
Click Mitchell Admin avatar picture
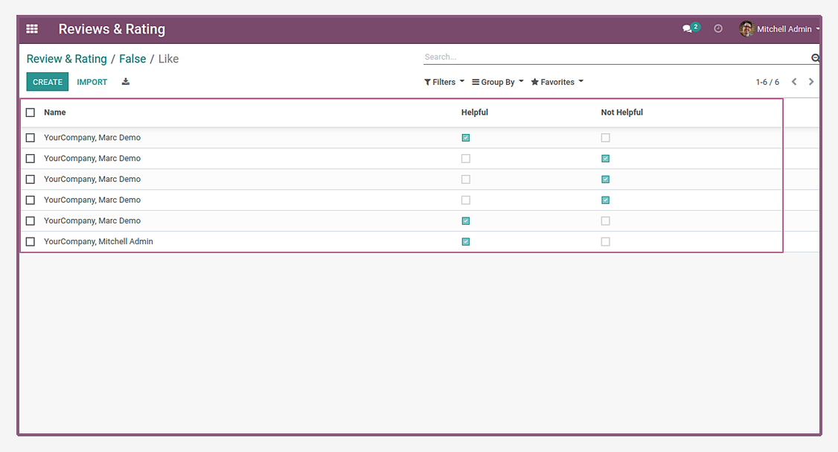(746, 29)
